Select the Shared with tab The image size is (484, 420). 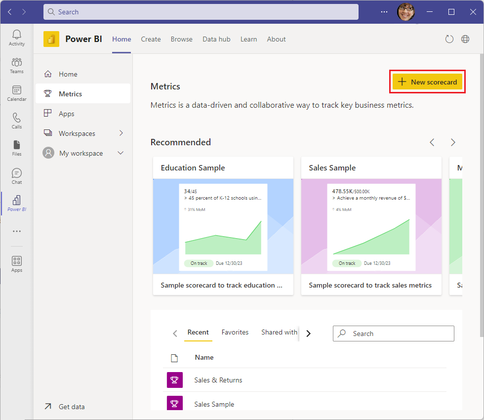coord(280,332)
